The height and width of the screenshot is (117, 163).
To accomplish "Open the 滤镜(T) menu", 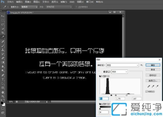I will click(x=64, y=2).
